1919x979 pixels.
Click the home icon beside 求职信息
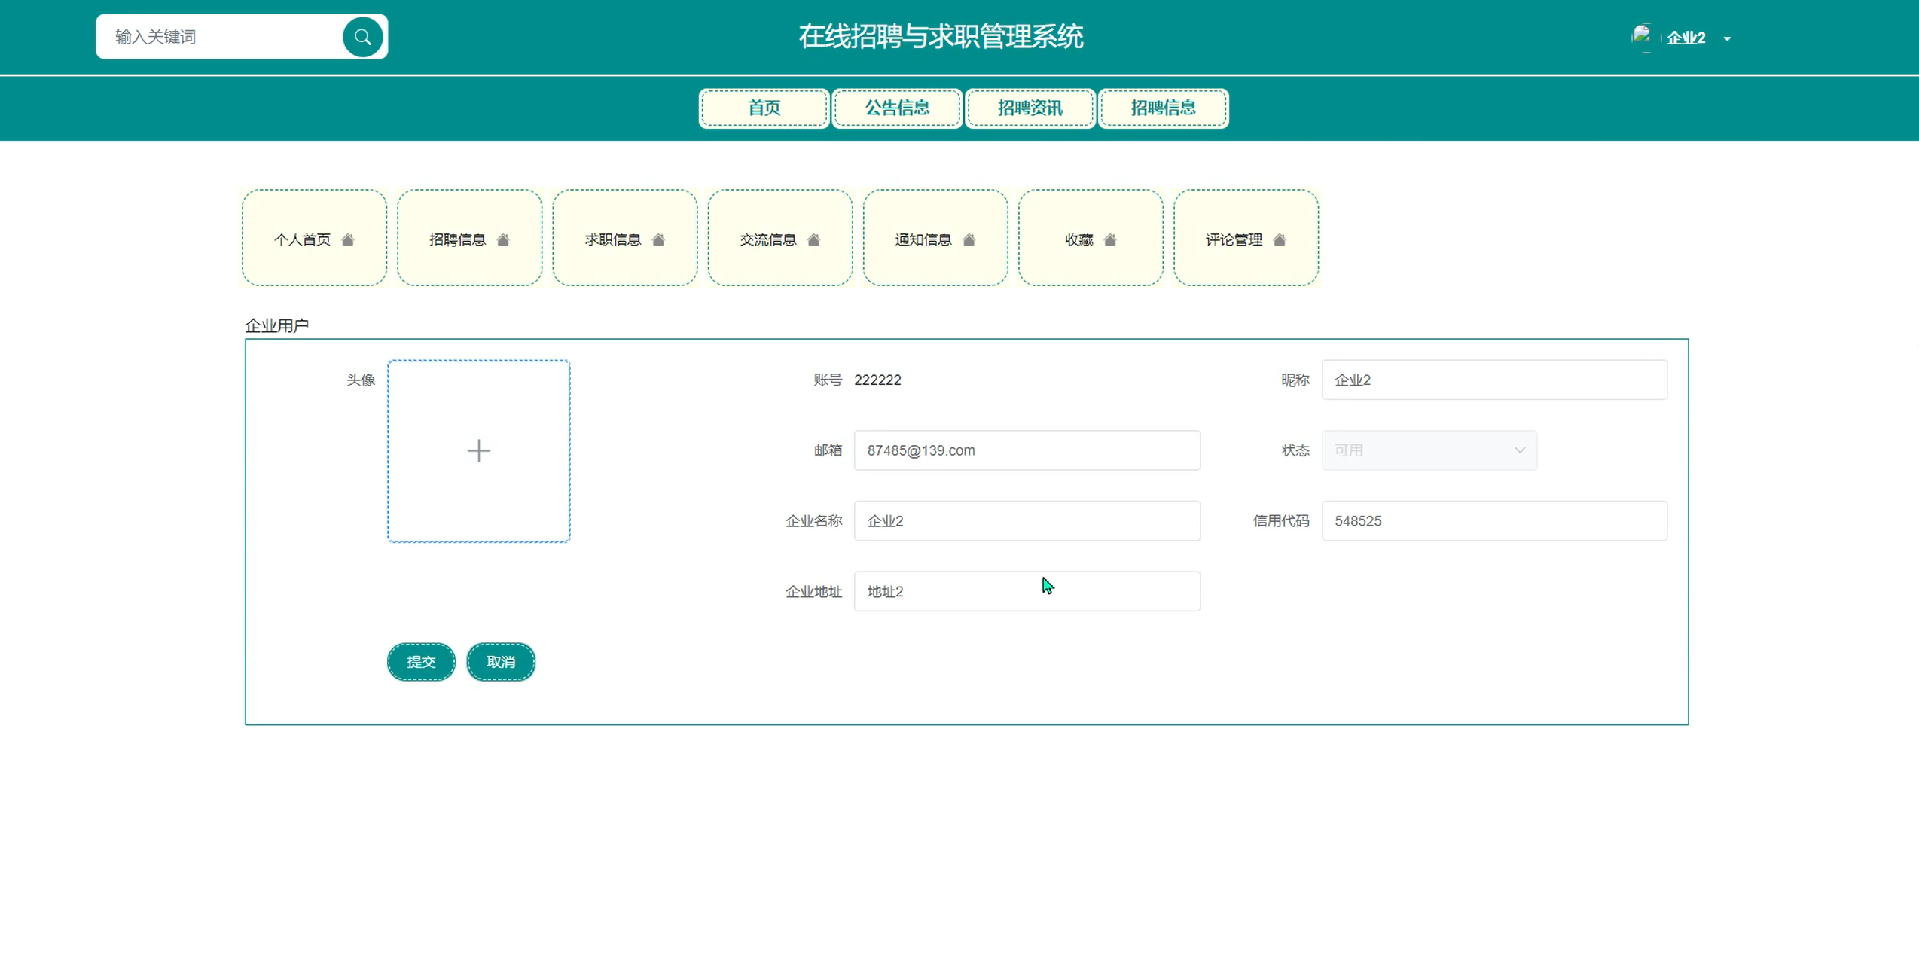[x=658, y=240]
